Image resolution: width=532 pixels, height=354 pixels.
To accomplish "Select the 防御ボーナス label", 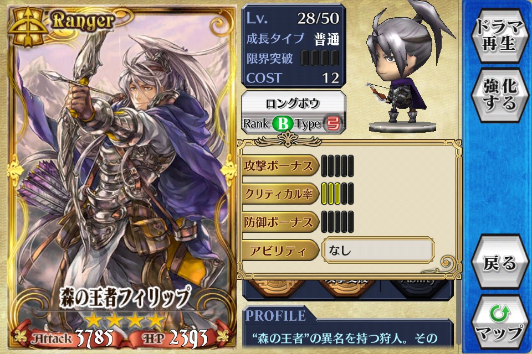I will point(279,222).
